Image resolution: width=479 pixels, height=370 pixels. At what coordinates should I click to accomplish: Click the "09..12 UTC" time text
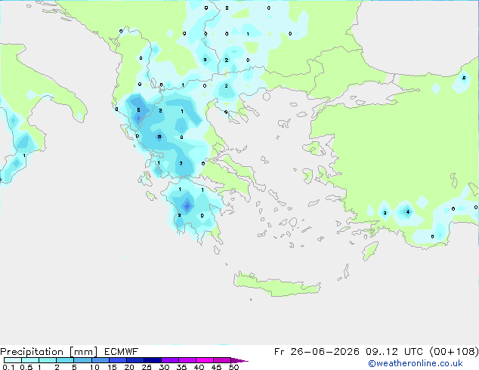coord(394,352)
